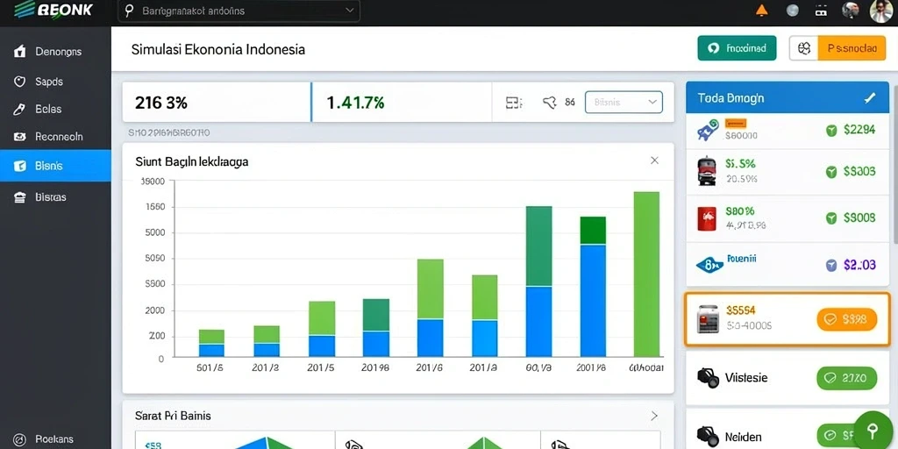Click the grey circle status icon
The image size is (898, 449).
[793, 11]
